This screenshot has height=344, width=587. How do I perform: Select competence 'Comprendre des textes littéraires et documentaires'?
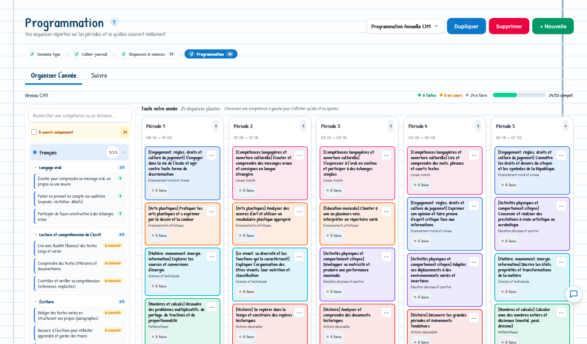(x=80, y=266)
